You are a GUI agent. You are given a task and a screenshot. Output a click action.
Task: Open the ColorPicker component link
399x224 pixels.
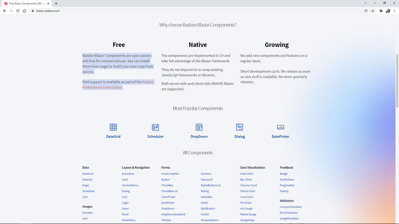pyautogui.click(x=168, y=197)
